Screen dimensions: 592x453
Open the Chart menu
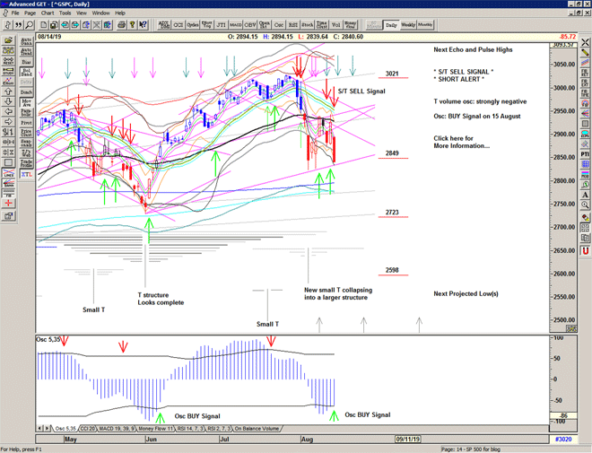48,13
